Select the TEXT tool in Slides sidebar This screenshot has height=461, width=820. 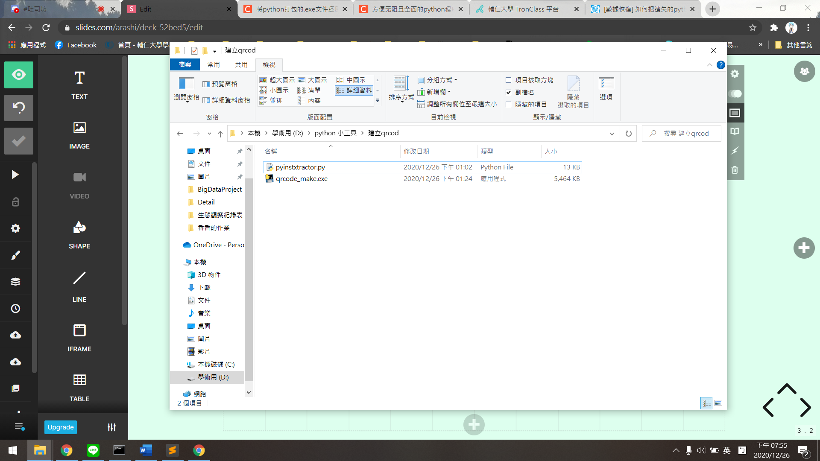tap(79, 85)
